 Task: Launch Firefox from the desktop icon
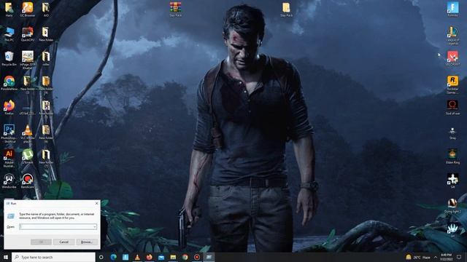point(9,107)
